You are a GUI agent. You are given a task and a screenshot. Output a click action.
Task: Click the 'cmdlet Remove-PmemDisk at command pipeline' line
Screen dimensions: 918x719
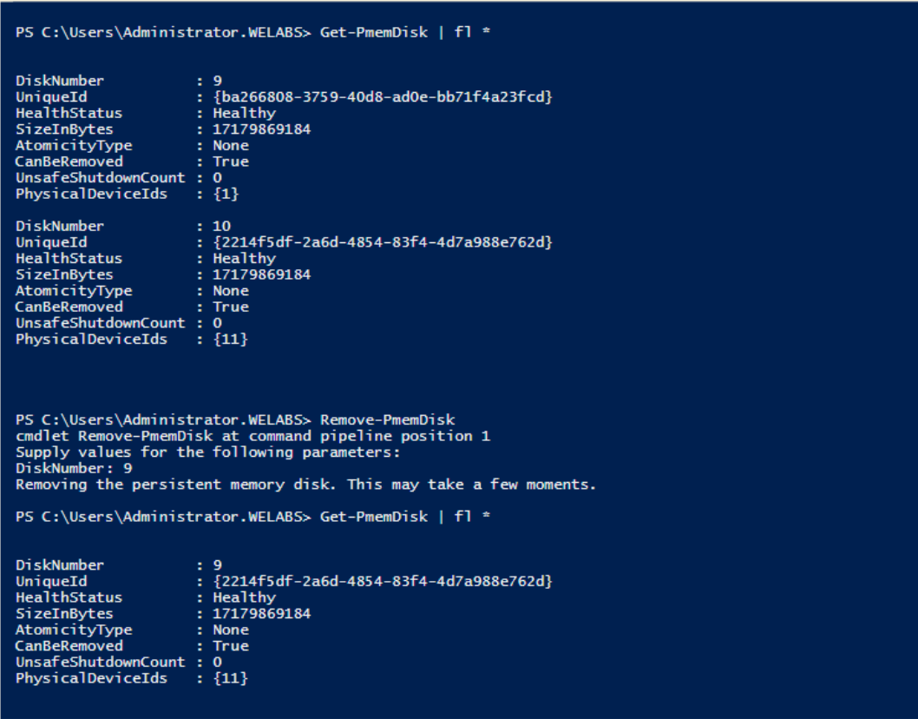point(252,436)
